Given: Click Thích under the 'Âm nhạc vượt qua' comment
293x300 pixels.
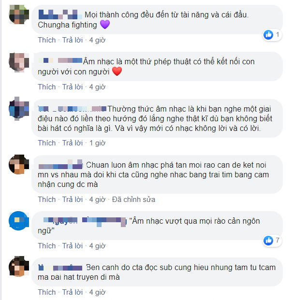Looking at the screenshot, I should click(47, 246).
